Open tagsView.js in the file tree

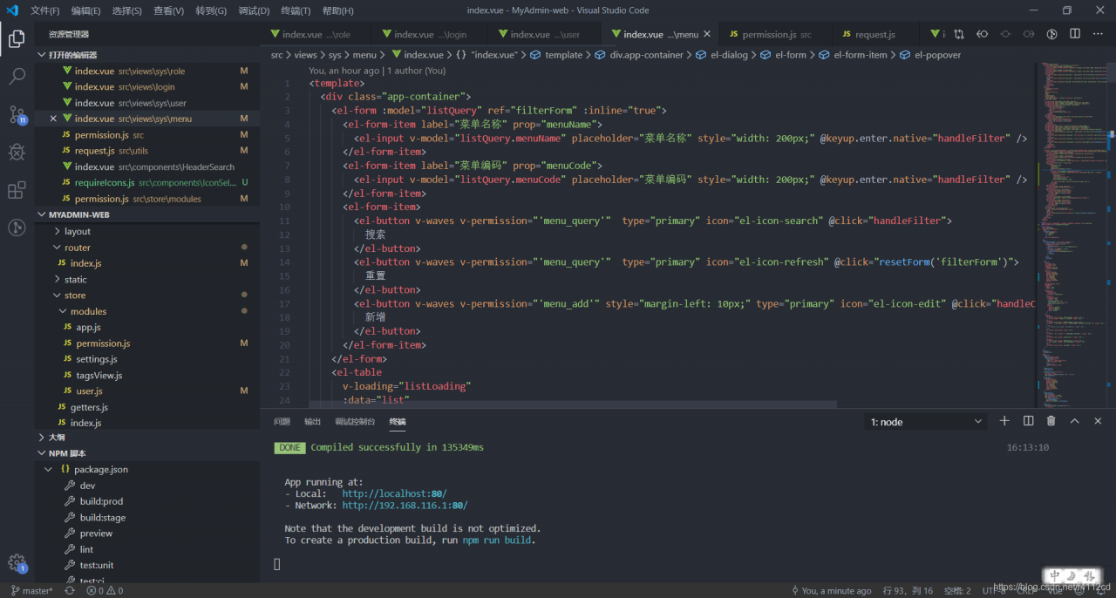(99, 375)
